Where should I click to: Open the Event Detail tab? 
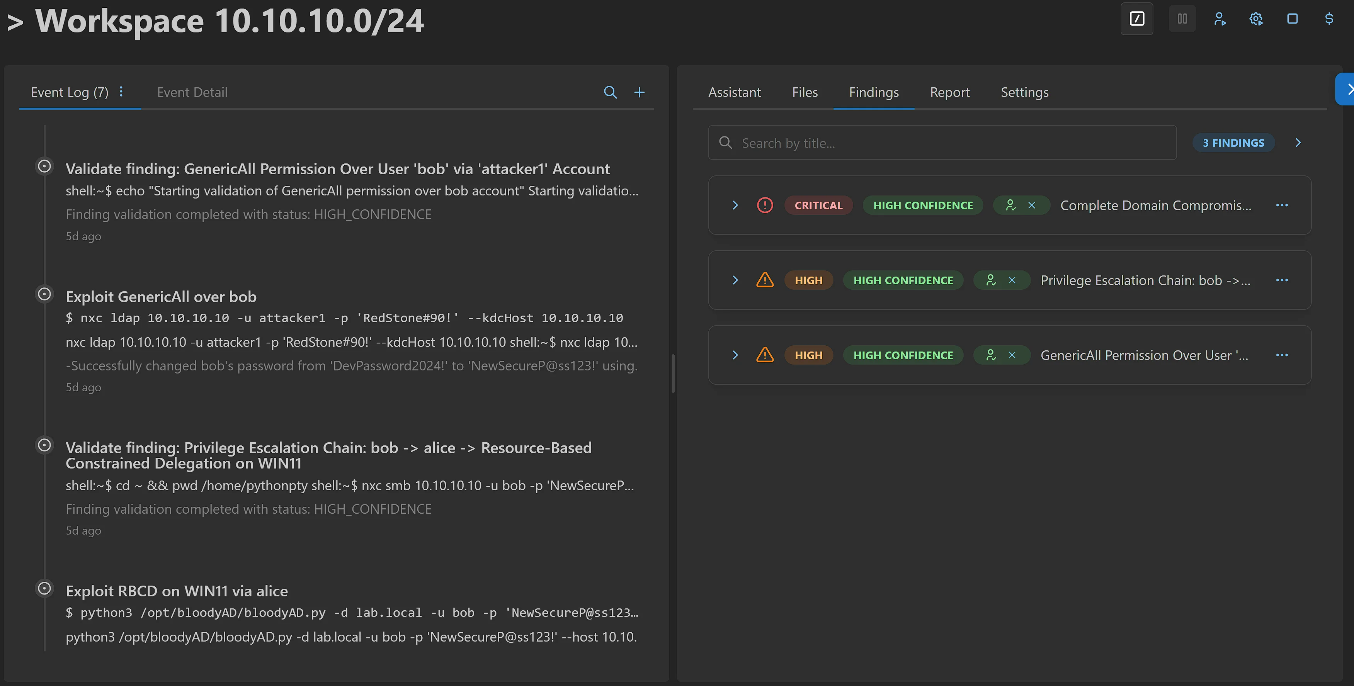pyautogui.click(x=192, y=92)
